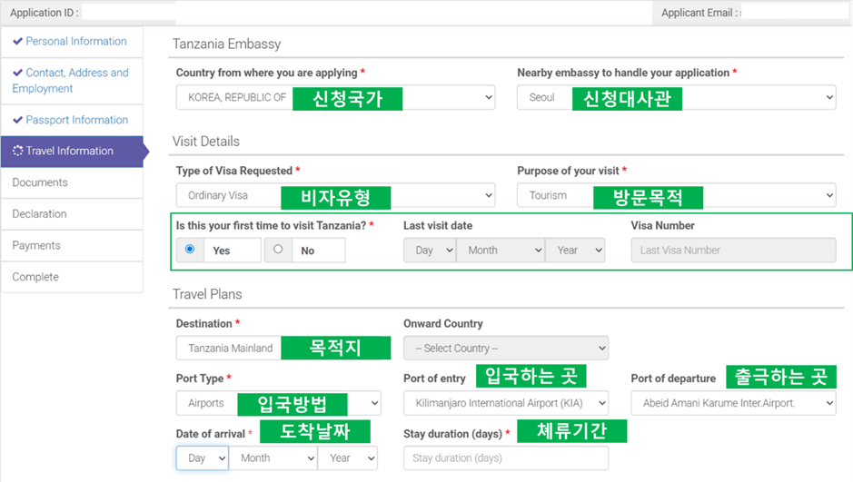Image resolution: width=853 pixels, height=482 pixels.
Task: Click the Application ID field
Action: [x=128, y=13]
